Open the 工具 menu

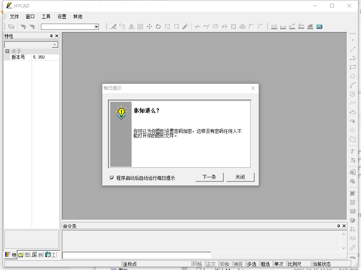coord(46,17)
